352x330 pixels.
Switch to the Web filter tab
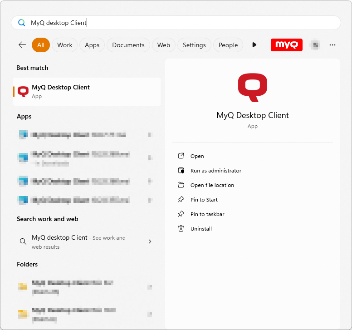[x=163, y=45]
